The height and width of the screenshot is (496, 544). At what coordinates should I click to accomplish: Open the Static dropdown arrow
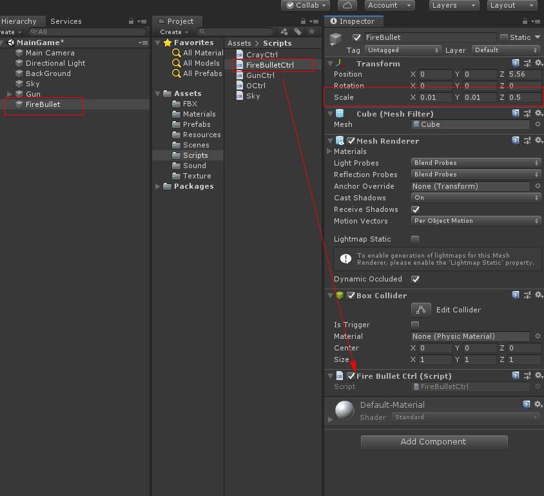538,37
